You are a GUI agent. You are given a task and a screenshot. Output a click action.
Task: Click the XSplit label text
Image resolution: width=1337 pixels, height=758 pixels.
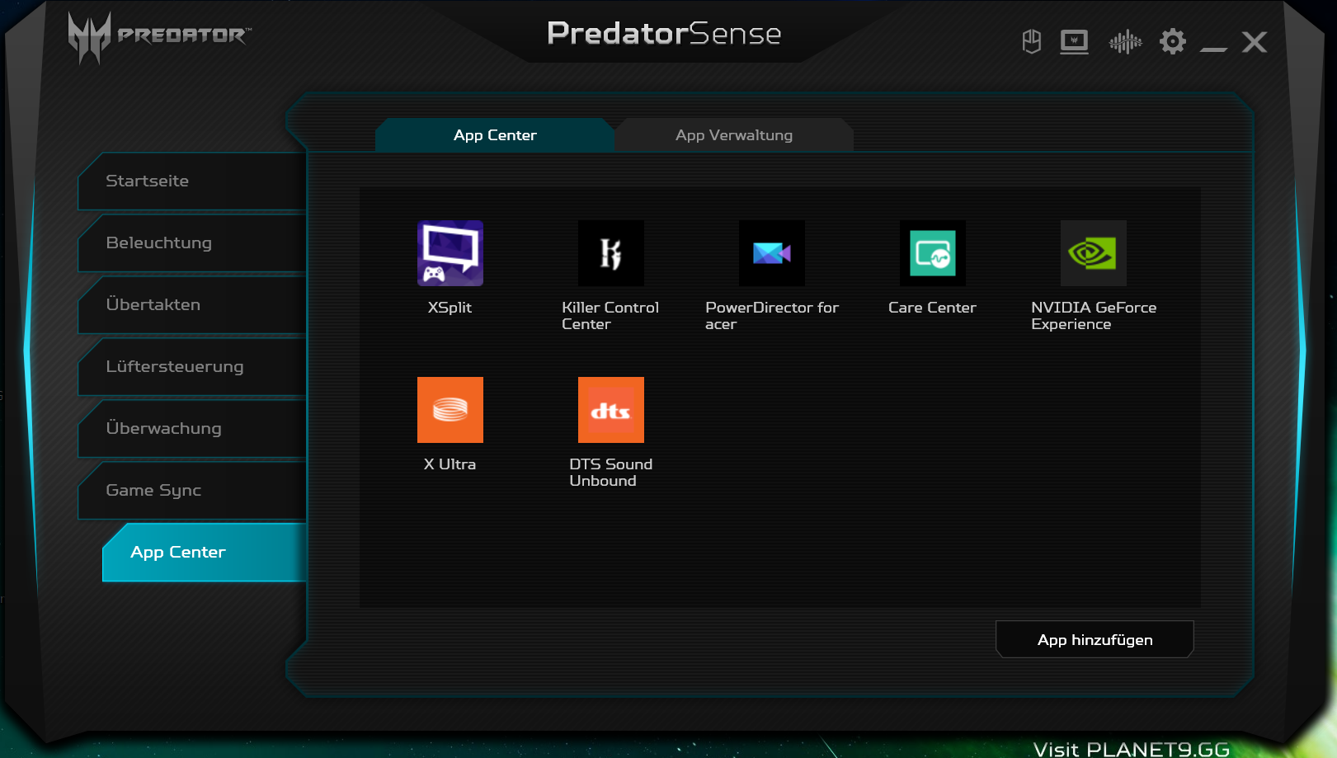click(450, 308)
